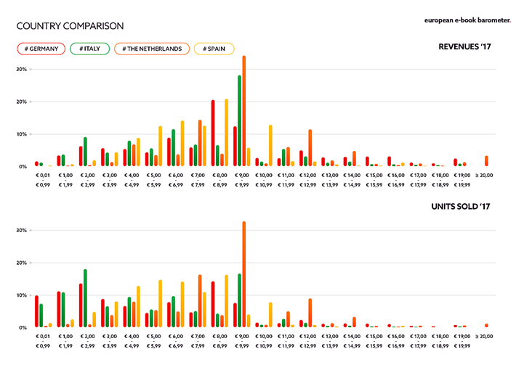Image resolution: width=516 pixels, height=370 pixels.
Task: Click the red Germany €8,00 bar in Units Sold chart
Action: pyautogui.click(x=213, y=304)
